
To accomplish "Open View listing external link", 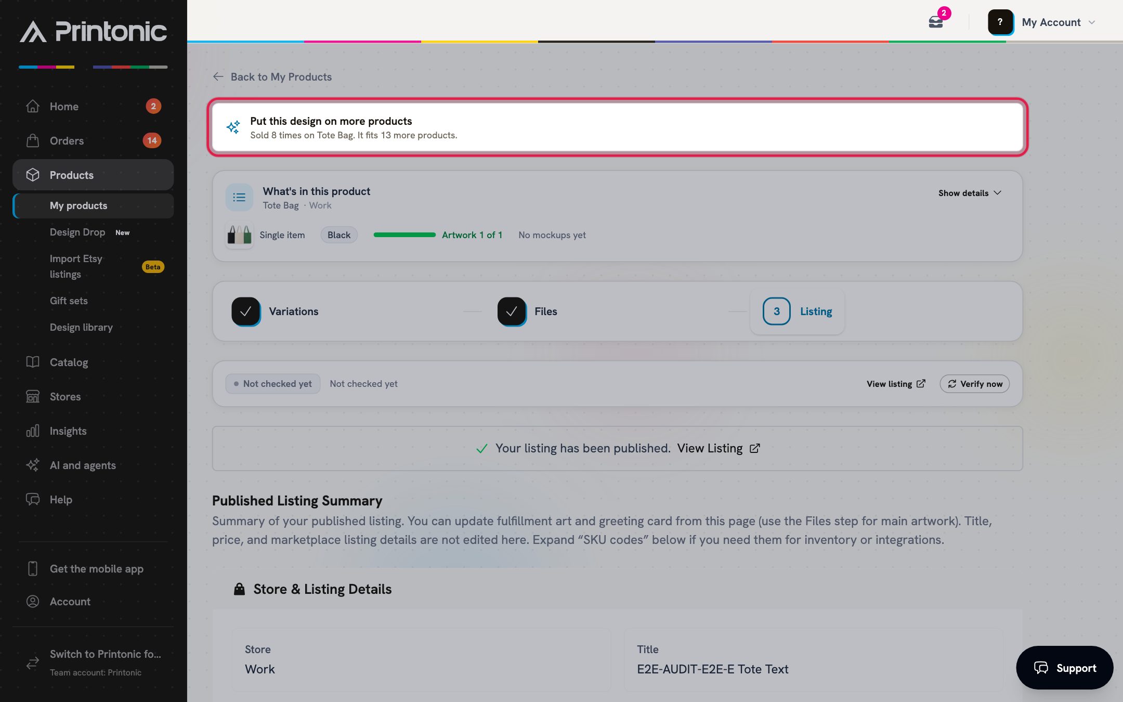I will (x=896, y=384).
